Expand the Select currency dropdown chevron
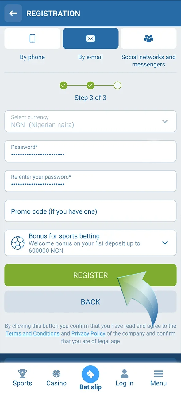The width and height of the screenshot is (181, 394). (165, 121)
